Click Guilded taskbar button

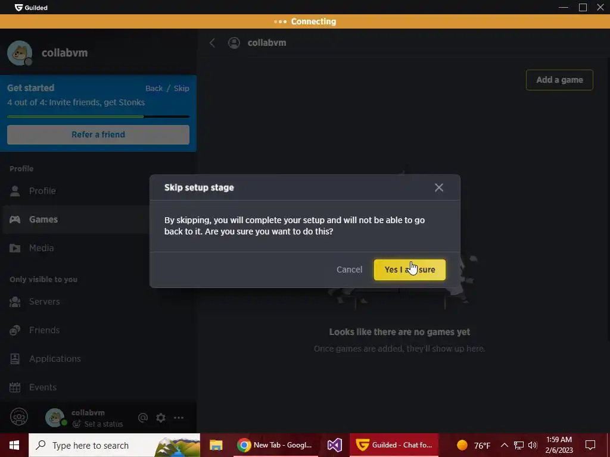[394, 445]
